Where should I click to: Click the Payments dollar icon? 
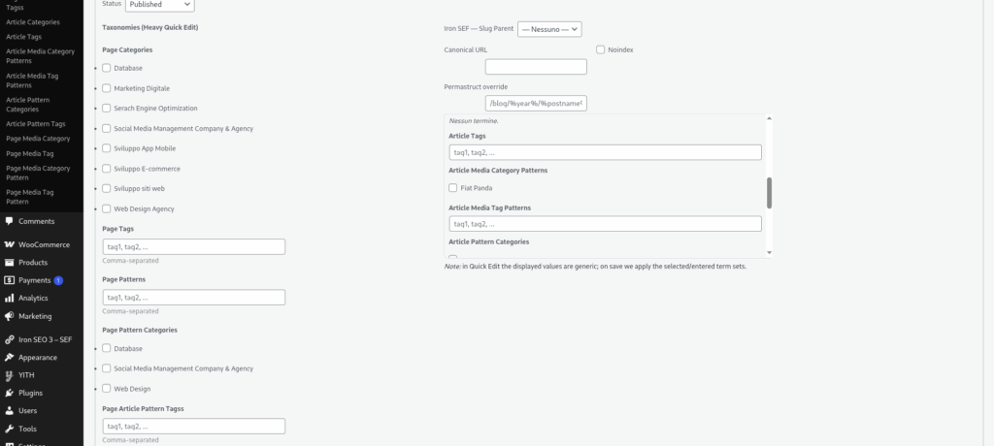[9, 280]
